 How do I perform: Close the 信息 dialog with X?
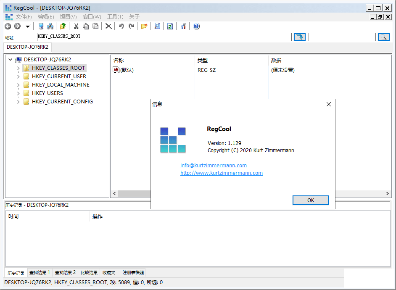(329, 104)
